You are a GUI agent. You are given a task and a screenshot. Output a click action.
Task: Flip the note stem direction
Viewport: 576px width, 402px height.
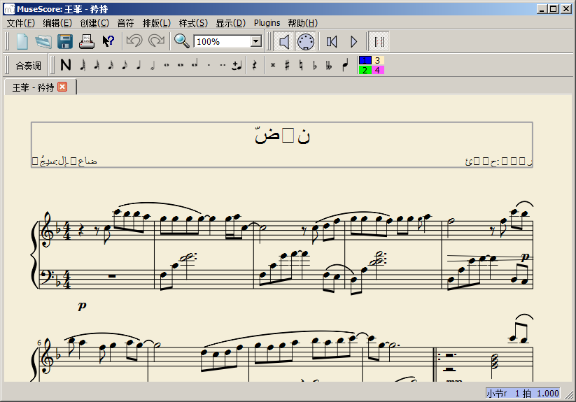[345, 65]
